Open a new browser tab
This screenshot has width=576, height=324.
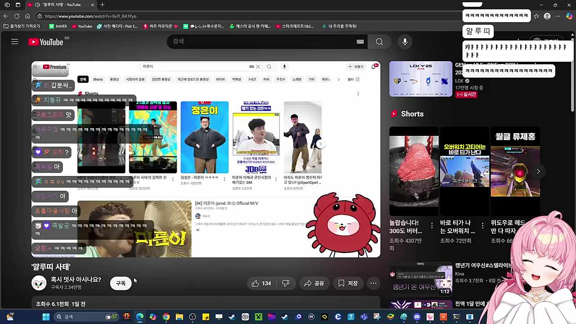(102, 5)
